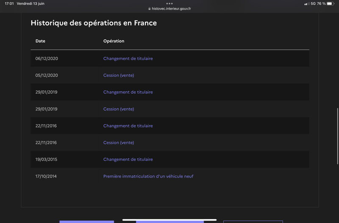Open Première immatriculation d'un véhicule neuf link
Screen dimensions: 339x223
pos(148,176)
